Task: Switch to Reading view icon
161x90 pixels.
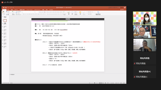Action: 105,83
